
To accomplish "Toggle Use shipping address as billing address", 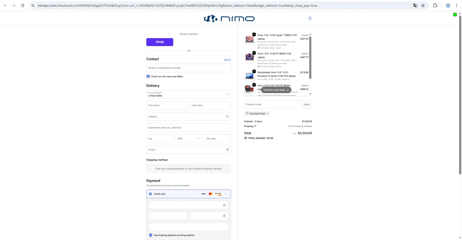I will [151, 235].
